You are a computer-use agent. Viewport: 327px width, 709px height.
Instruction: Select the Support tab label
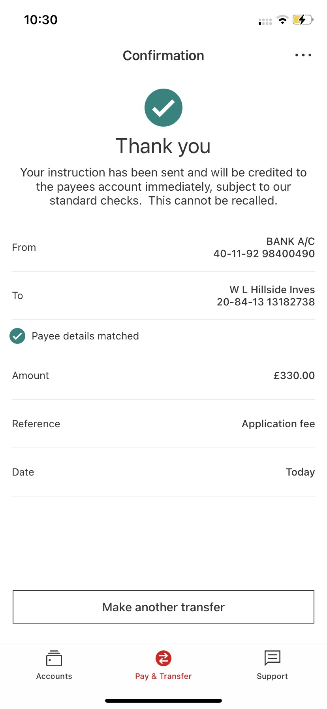click(x=272, y=676)
